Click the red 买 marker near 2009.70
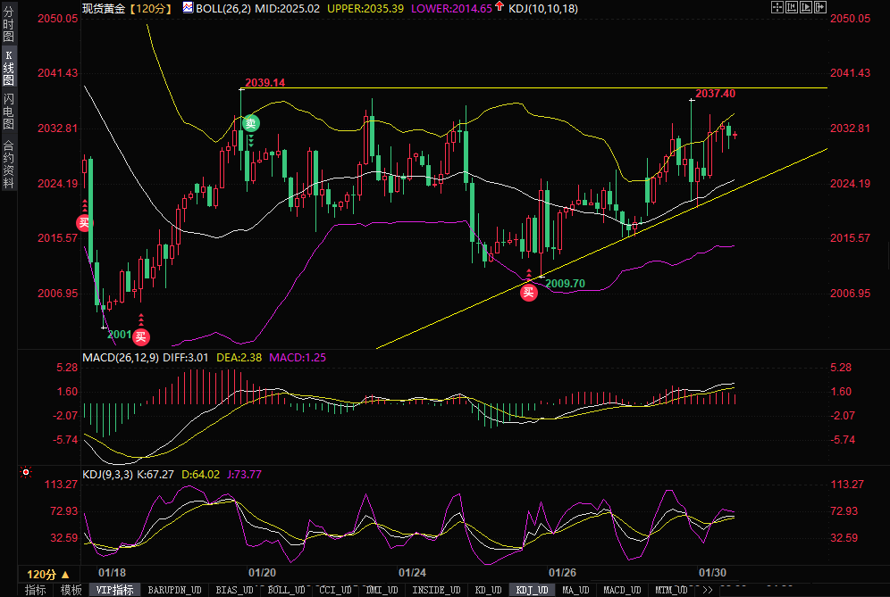 coord(529,291)
